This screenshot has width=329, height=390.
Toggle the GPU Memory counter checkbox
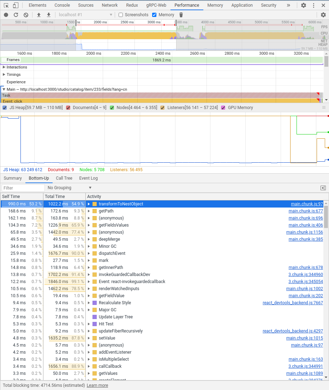coord(223,108)
